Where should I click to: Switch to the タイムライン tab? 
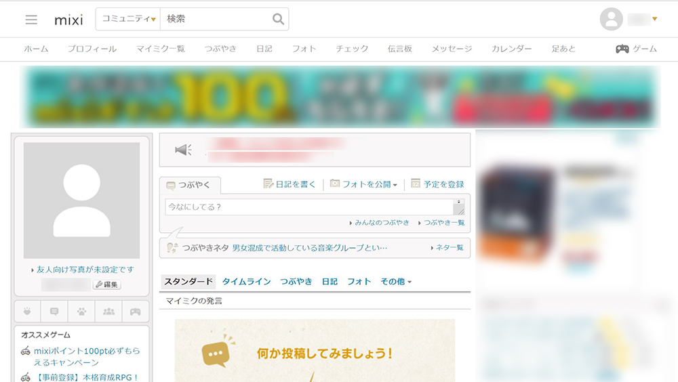(x=246, y=282)
